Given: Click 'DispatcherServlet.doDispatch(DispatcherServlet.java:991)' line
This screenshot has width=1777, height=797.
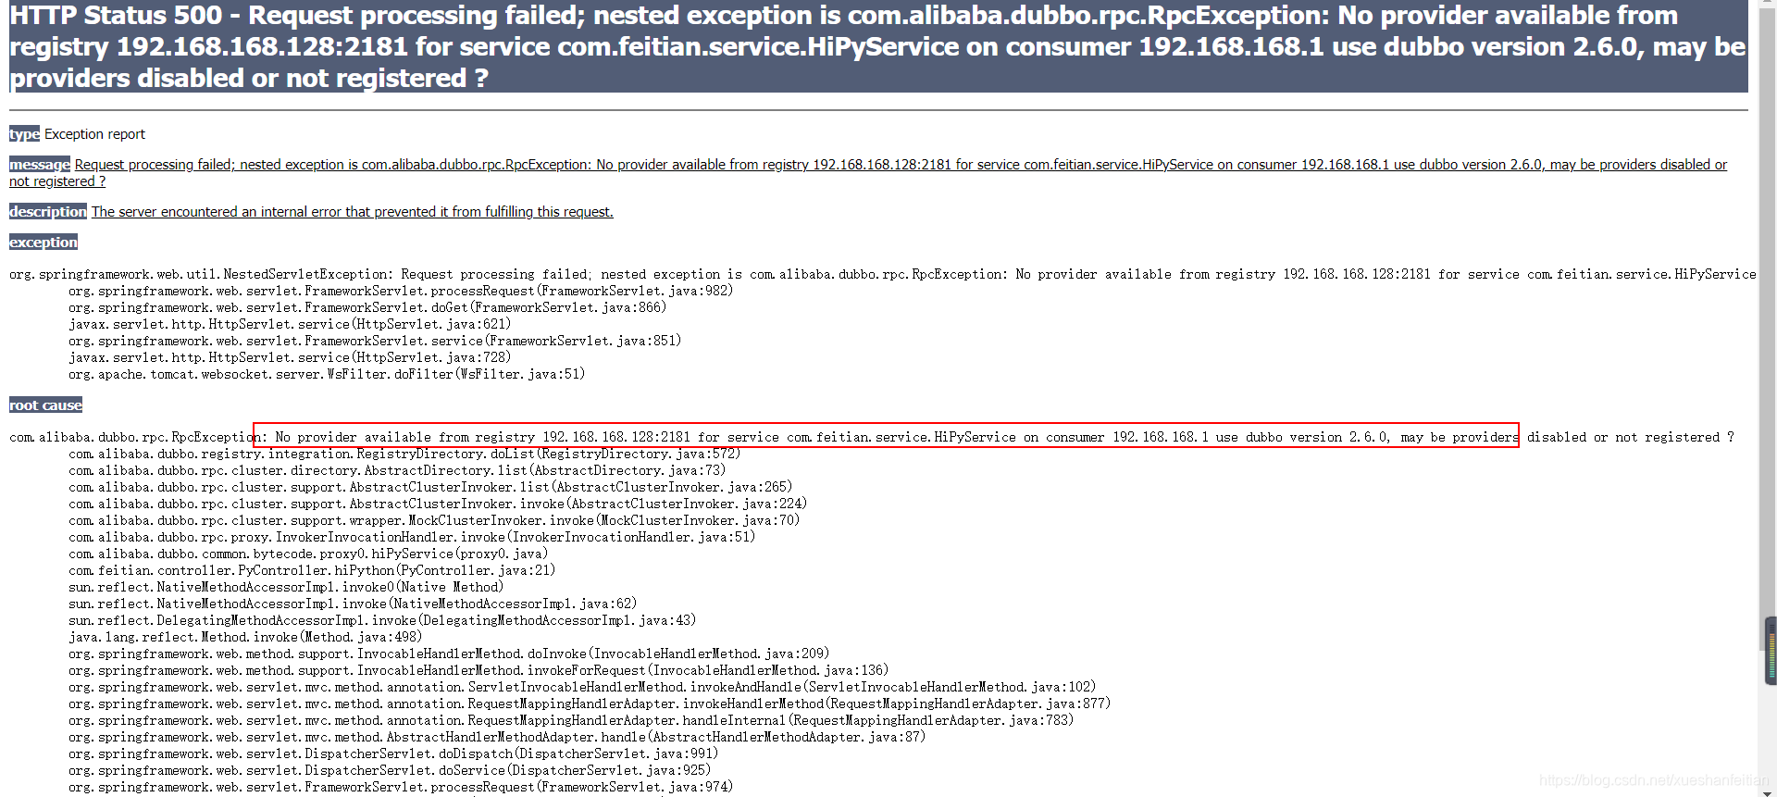Looking at the screenshot, I should coord(393,753).
